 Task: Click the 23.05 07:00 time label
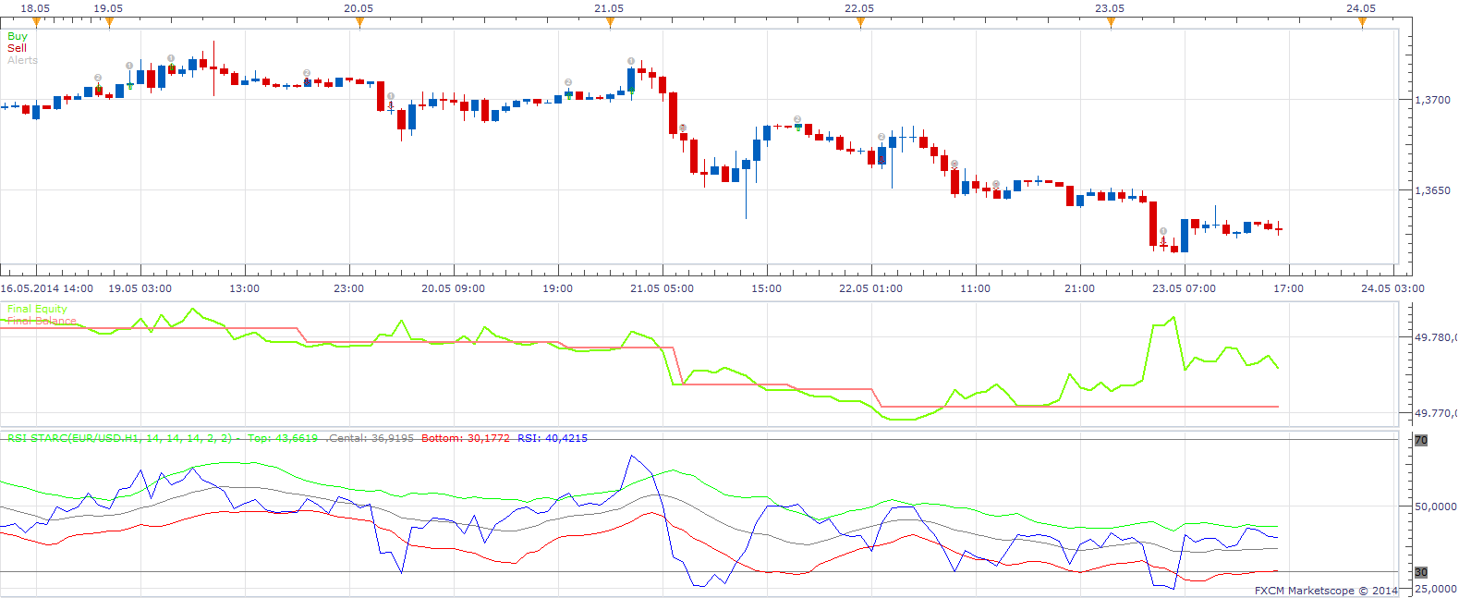[x=1184, y=288]
